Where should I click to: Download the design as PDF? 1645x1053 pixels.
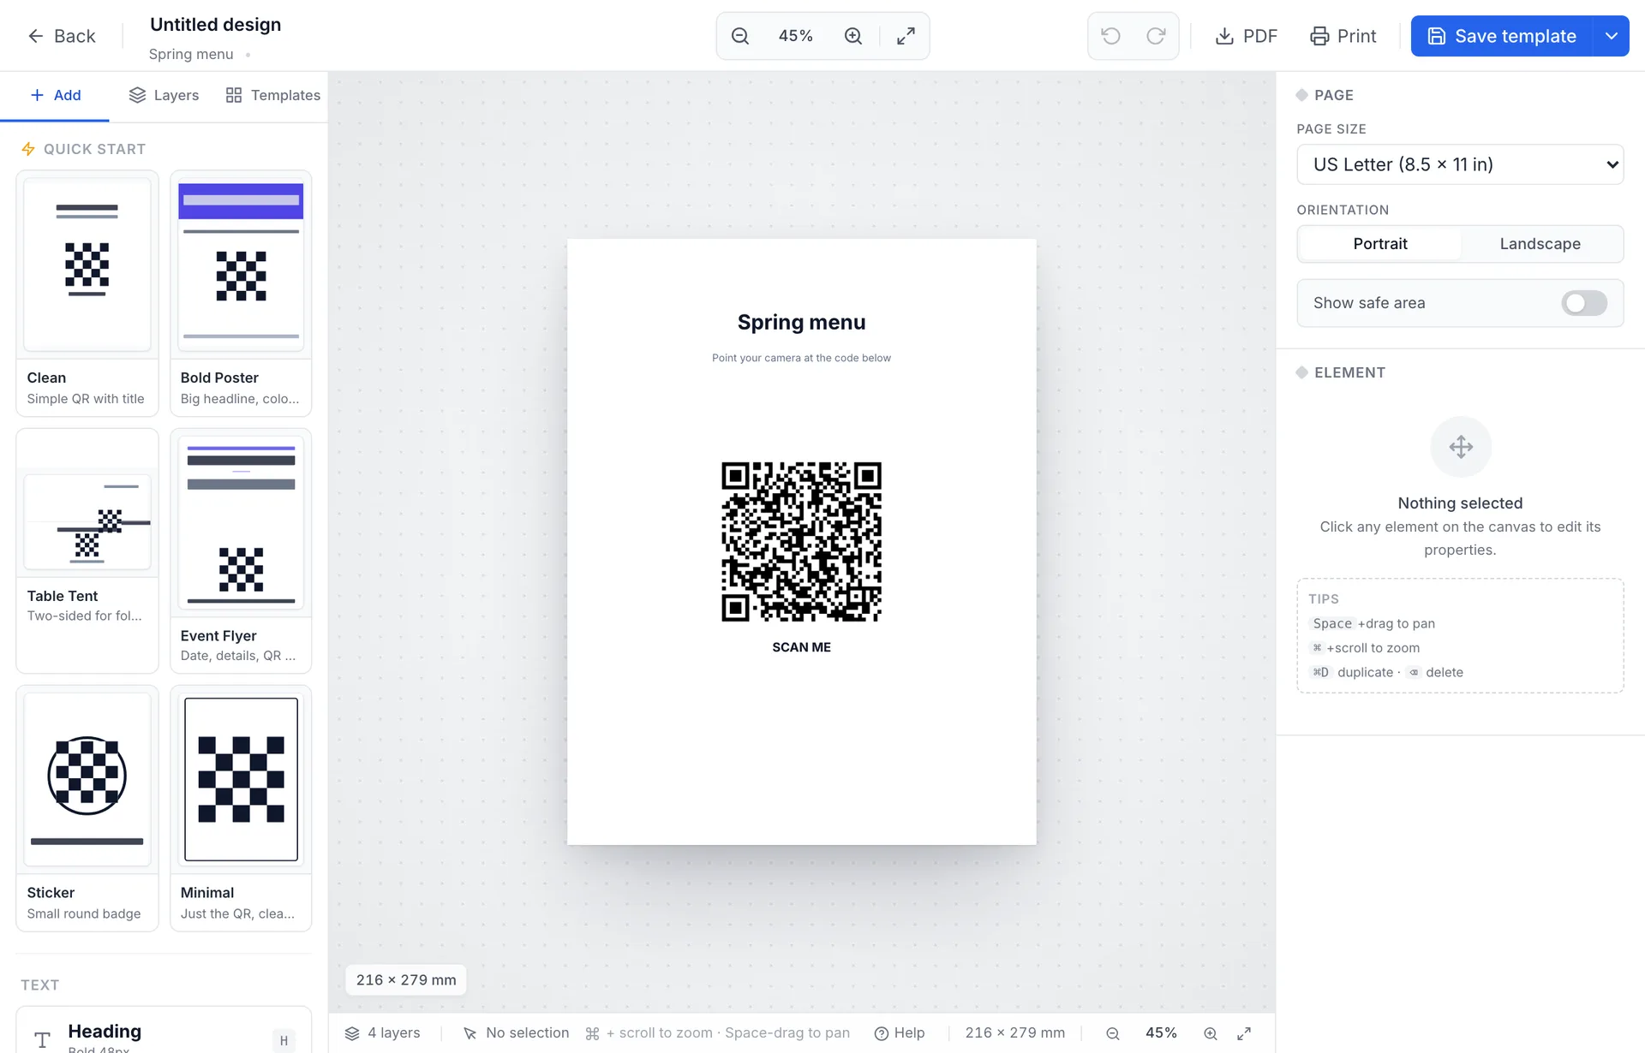[x=1246, y=36]
